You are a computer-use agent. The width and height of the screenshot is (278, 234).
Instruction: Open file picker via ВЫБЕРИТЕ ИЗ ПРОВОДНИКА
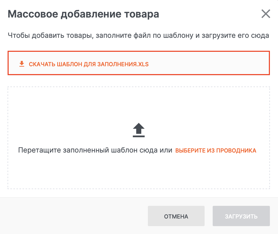coord(216,151)
